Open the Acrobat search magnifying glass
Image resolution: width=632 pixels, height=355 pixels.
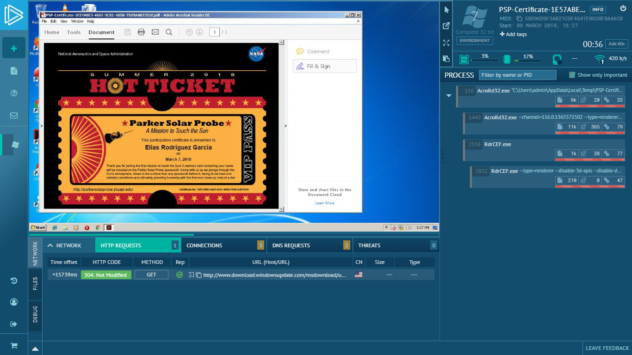pyautogui.click(x=168, y=32)
